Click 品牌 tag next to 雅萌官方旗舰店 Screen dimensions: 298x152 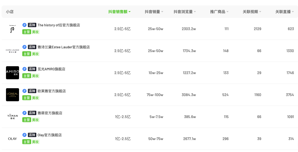(32, 113)
